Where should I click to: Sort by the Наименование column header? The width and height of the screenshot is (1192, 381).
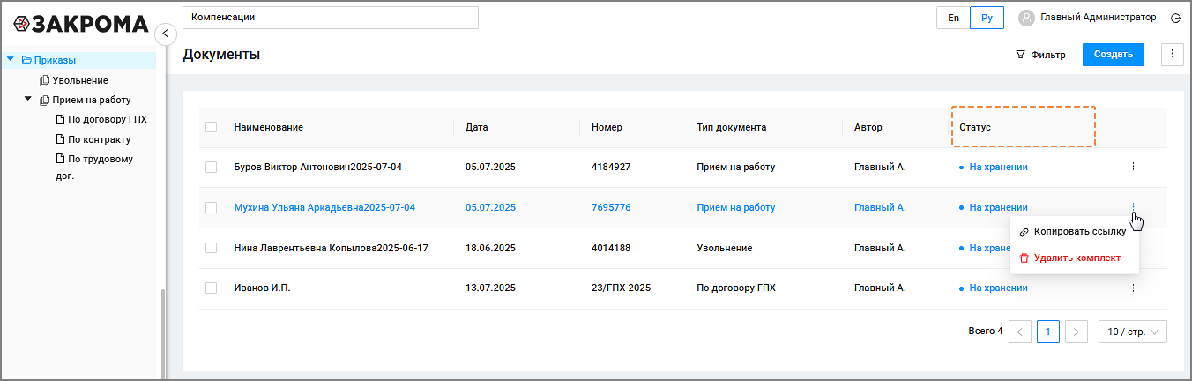coord(268,127)
